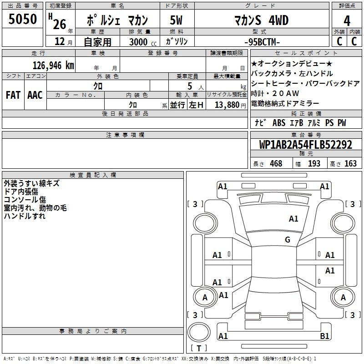Click the overall score 4
Image resolution: width=364 pixels, height=364 pixels.
click(x=347, y=21)
